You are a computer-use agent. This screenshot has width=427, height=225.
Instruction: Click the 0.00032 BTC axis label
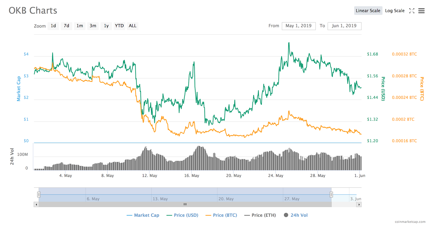point(404,54)
